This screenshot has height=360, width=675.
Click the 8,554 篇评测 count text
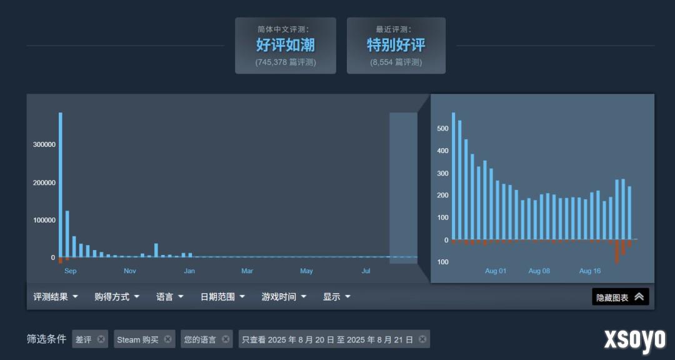pyautogui.click(x=396, y=62)
